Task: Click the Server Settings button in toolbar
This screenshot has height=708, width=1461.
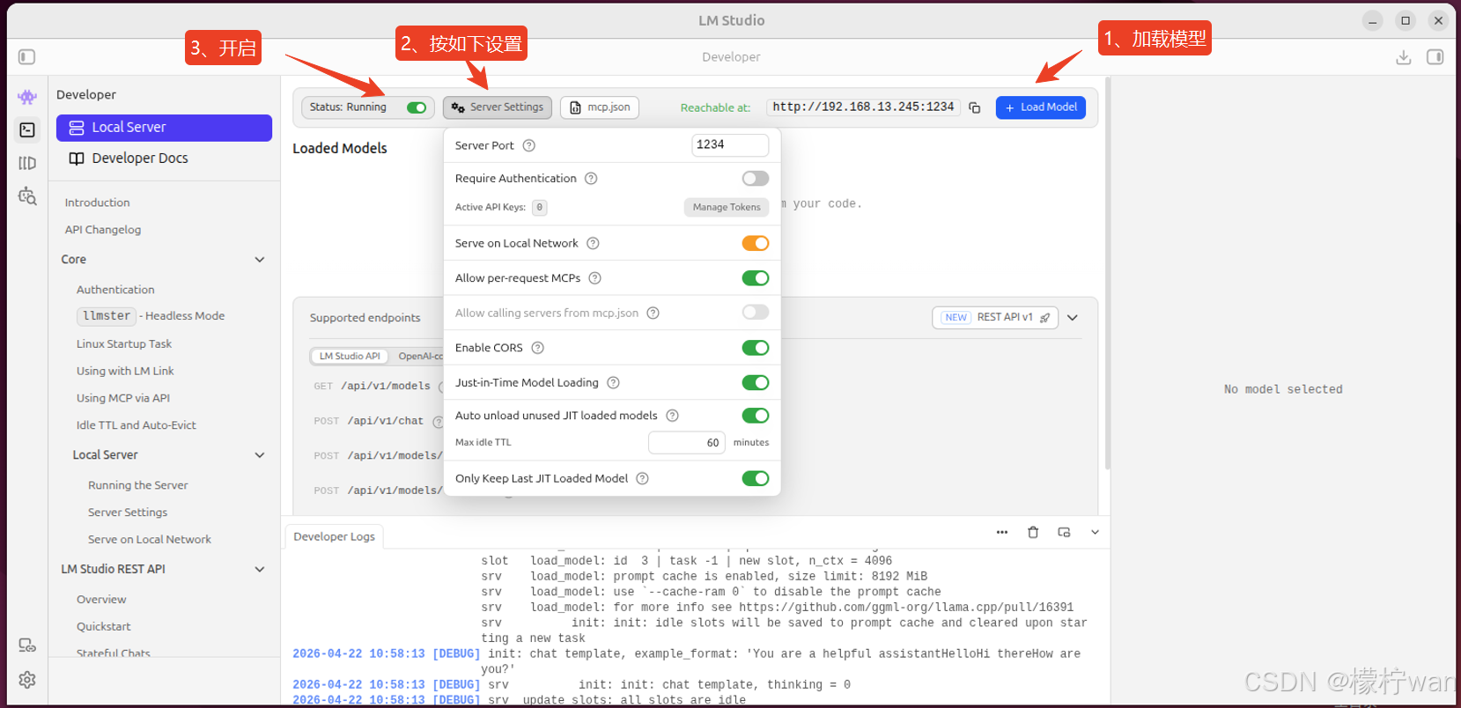Action: point(498,107)
